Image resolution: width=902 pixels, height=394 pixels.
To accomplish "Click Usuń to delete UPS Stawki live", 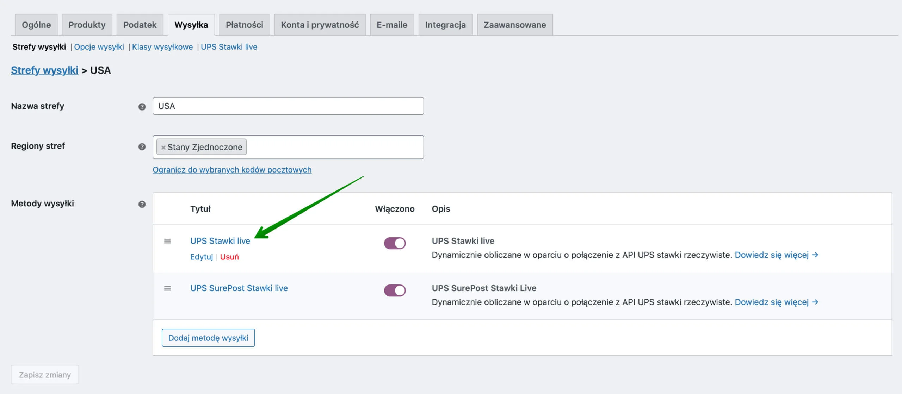I will click(229, 257).
